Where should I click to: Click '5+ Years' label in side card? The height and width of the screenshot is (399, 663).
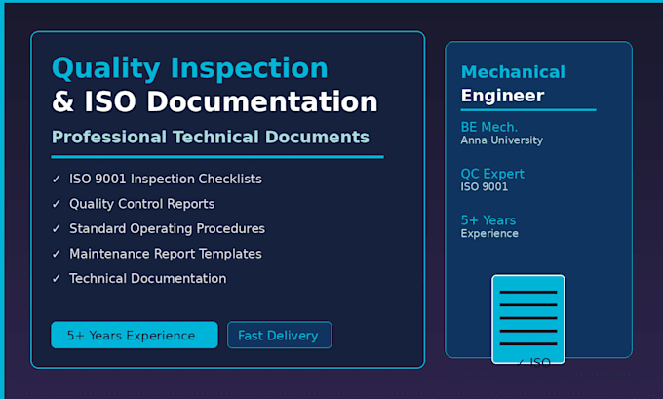coord(488,220)
